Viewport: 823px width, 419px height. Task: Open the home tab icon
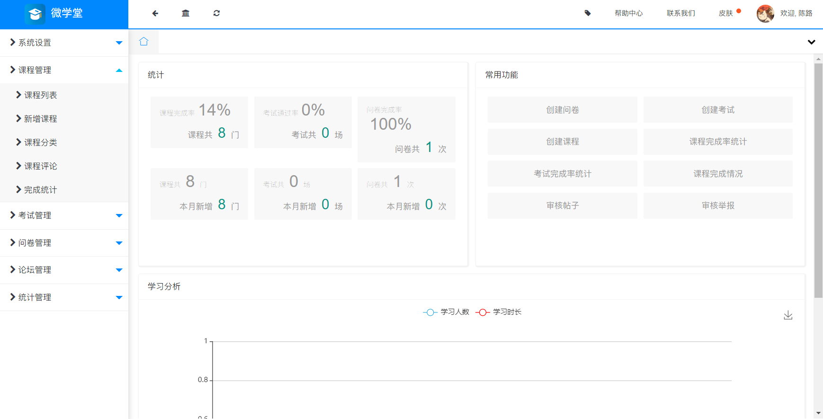tap(144, 42)
